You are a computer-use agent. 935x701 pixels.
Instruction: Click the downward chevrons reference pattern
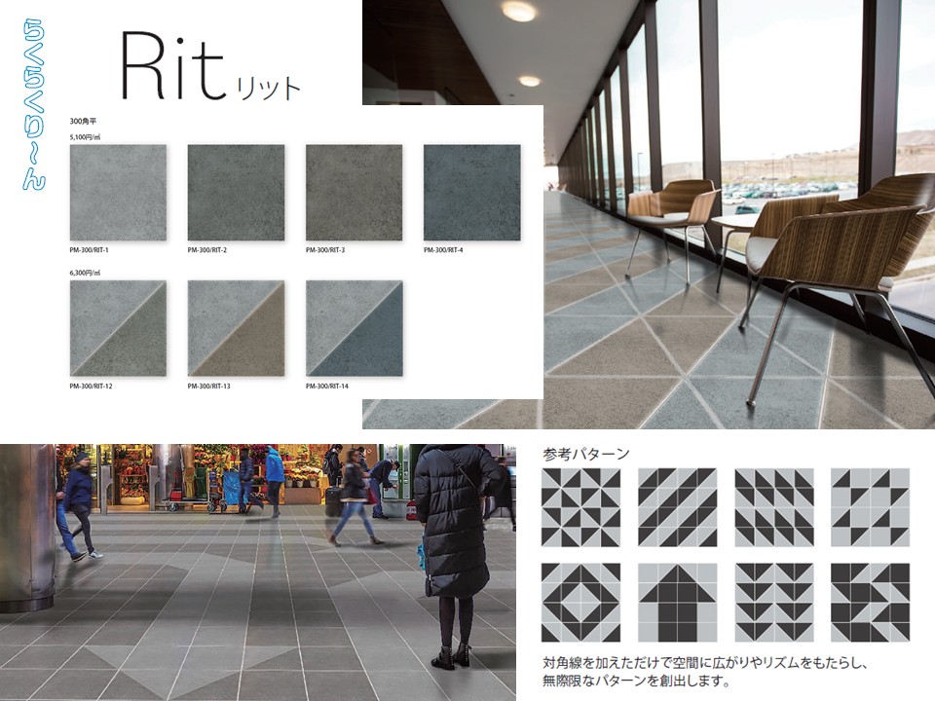click(773, 602)
